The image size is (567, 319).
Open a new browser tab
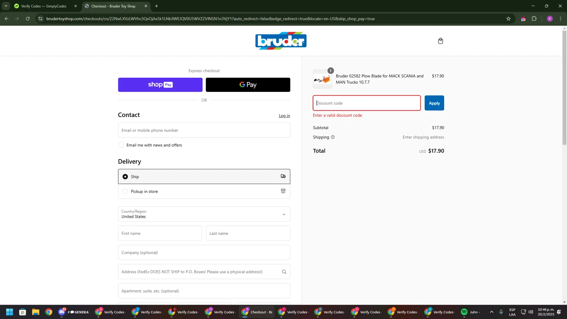pyautogui.click(x=156, y=6)
